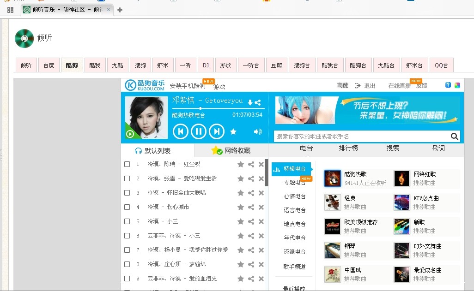The width and height of the screenshot is (474, 291).
Task: Select the checkbox for song 7
Action: (127, 250)
